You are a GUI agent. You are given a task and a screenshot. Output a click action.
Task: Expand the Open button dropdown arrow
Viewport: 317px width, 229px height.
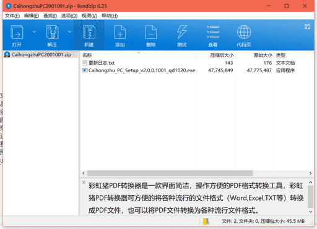point(34,31)
